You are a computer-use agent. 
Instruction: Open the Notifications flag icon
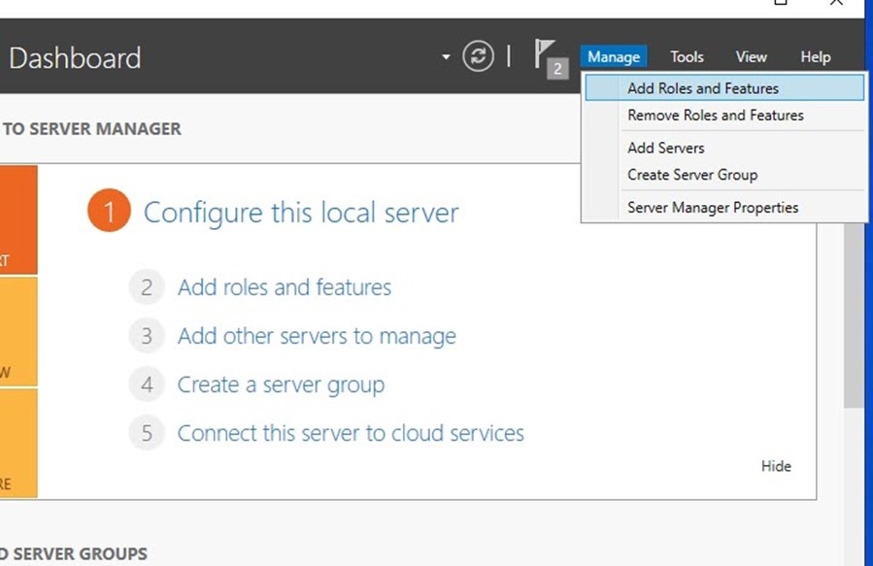pyautogui.click(x=544, y=54)
